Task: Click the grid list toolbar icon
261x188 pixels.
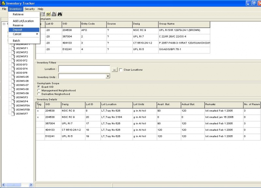Action: tap(43, 14)
